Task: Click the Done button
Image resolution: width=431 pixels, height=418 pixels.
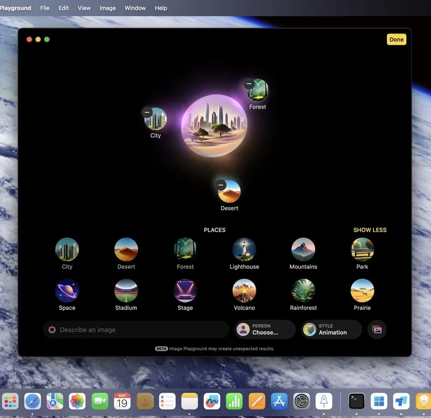Action: coord(396,39)
